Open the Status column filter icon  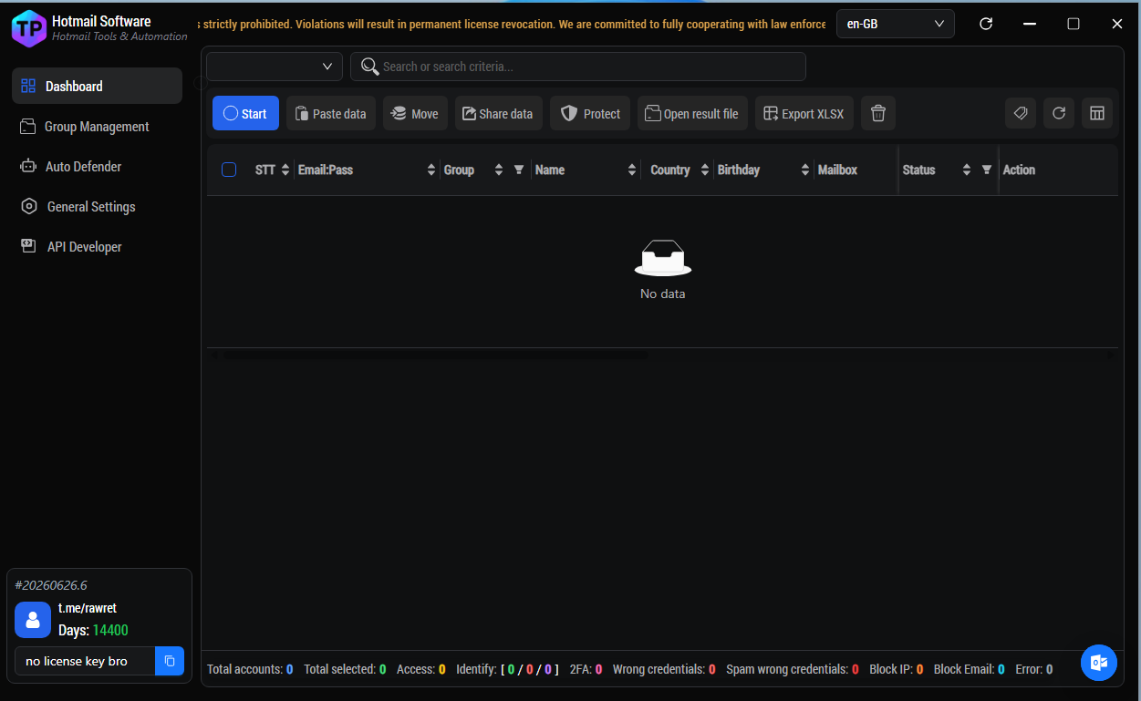(986, 170)
